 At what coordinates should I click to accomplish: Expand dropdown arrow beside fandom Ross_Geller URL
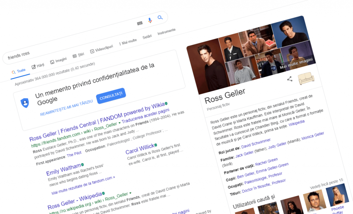click(x=120, y=123)
